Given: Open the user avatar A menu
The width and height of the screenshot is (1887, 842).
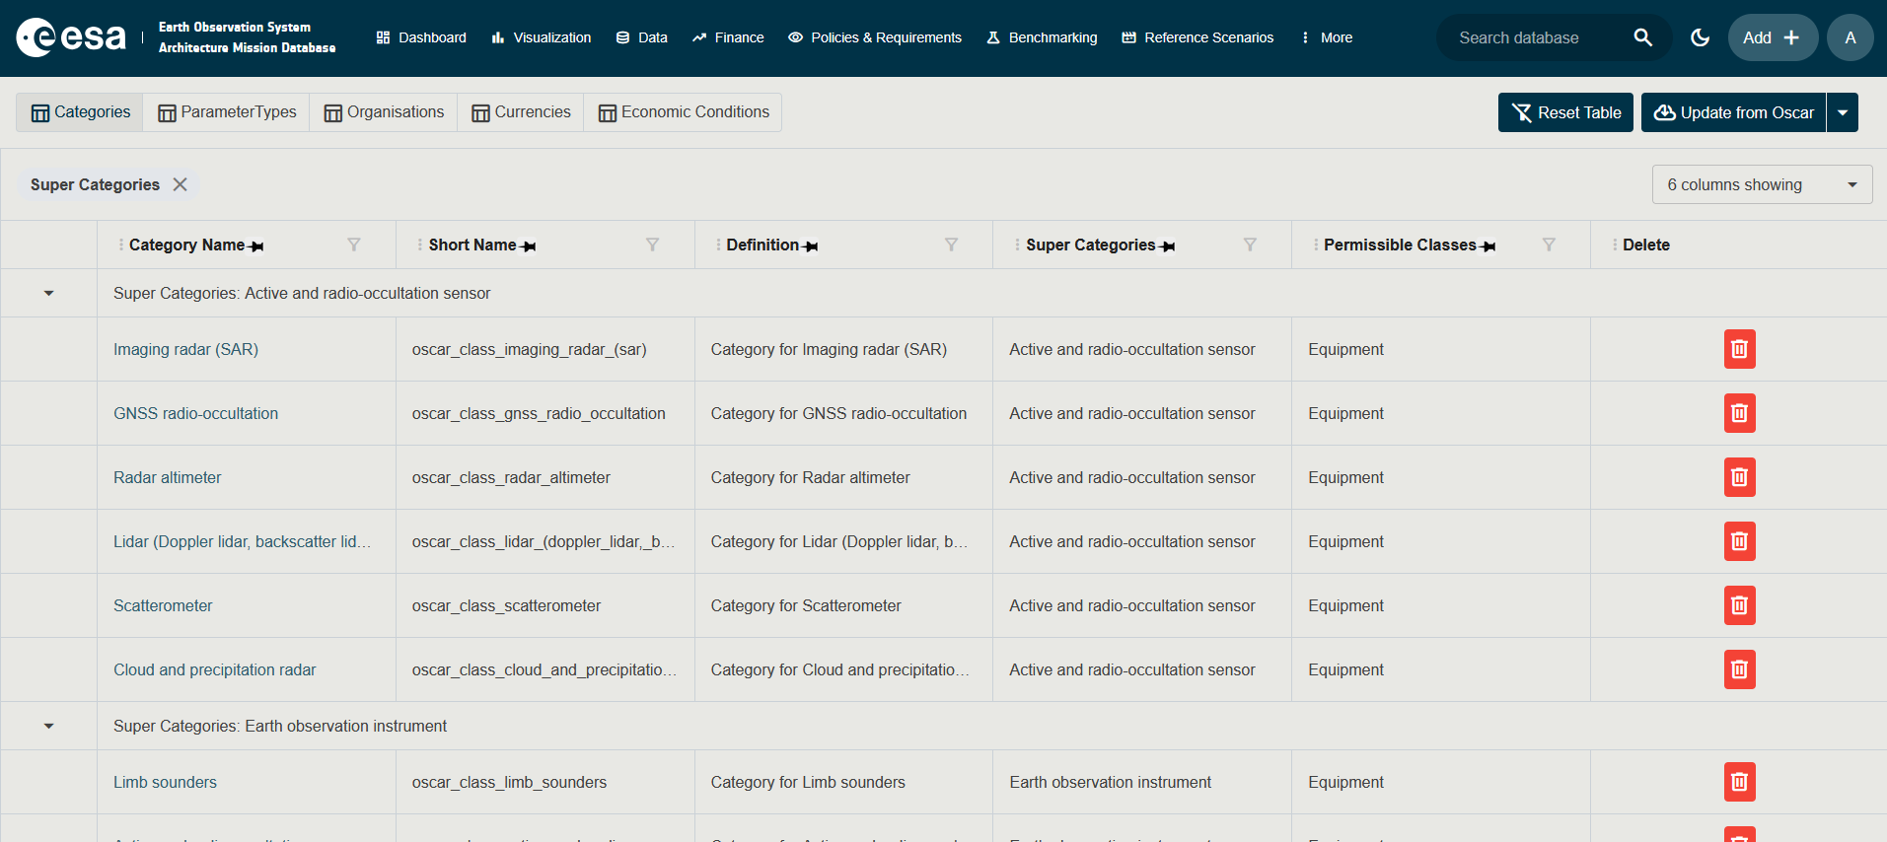Looking at the screenshot, I should [1850, 37].
